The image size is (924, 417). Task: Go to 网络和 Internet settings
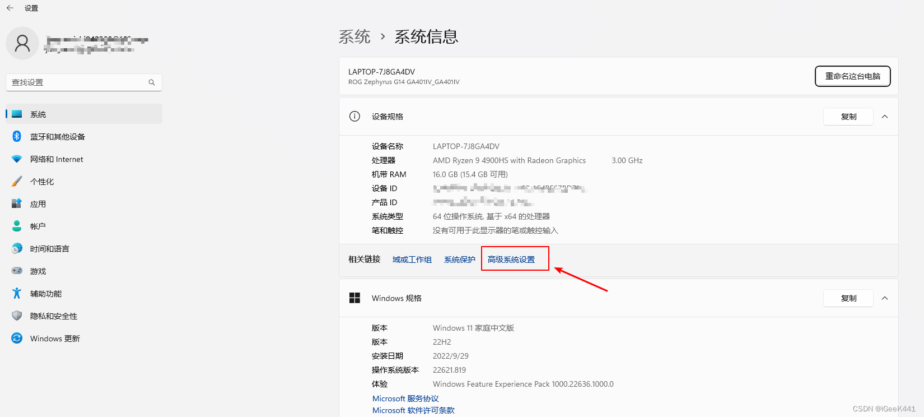[x=84, y=159]
